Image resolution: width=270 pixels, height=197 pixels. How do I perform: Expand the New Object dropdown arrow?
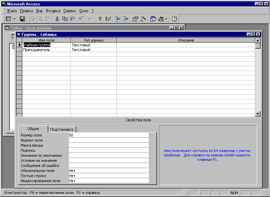point(166,19)
